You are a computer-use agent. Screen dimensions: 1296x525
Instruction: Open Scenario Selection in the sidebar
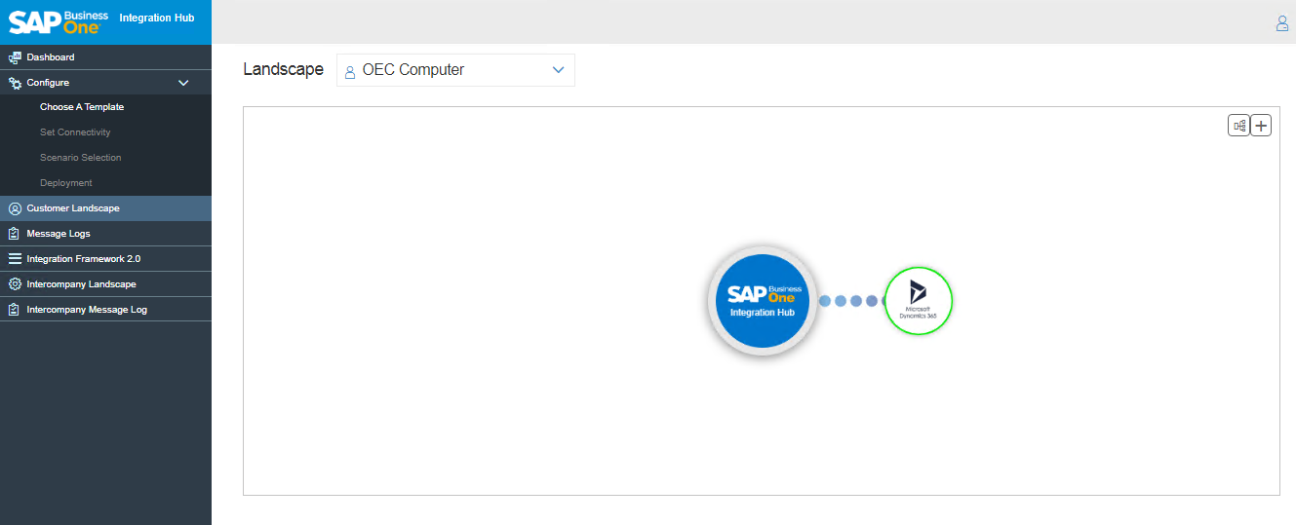(81, 158)
